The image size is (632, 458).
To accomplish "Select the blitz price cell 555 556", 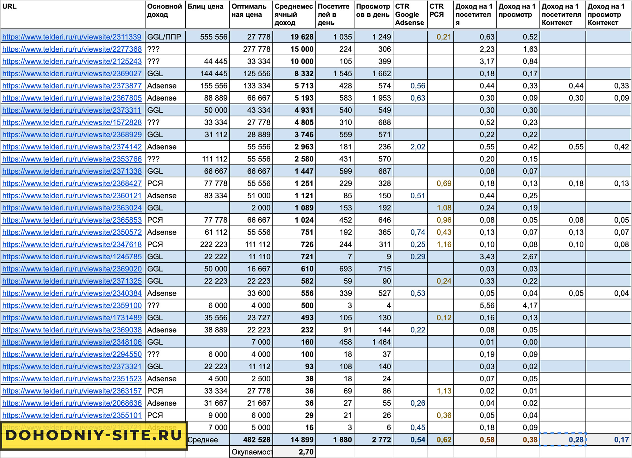I will [207, 37].
